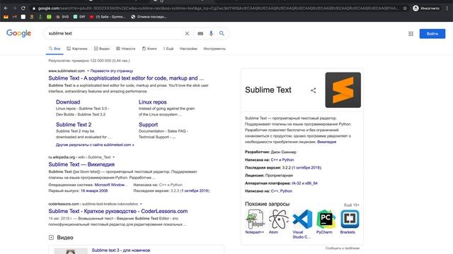The image size is (453, 254).
Task: Select the Все search tab
Action: click(x=55, y=49)
